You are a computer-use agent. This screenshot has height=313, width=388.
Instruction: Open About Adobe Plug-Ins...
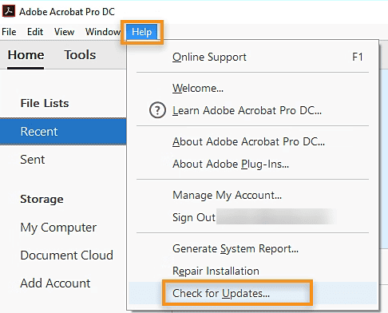(253, 164)
